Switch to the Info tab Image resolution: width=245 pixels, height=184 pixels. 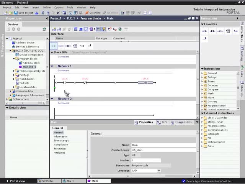162,122
